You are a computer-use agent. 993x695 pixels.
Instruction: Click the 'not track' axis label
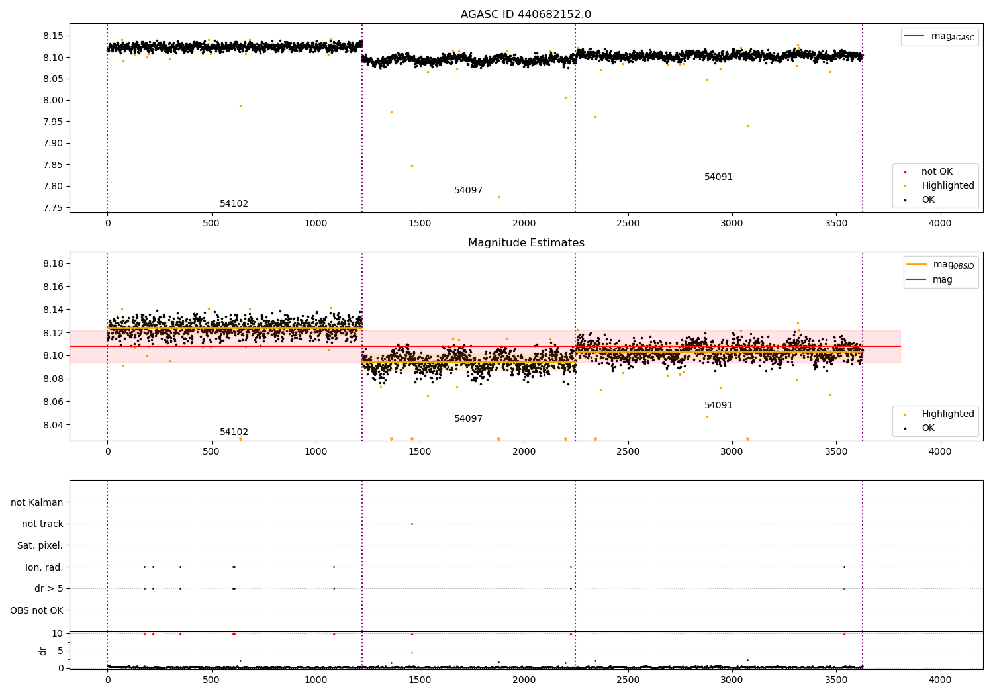pyautogui.click(x=42, y=524)
